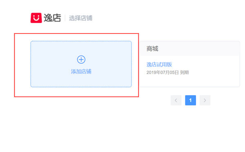
Task: Click the gray header bar of 商城 card
Action: click(x=190, y=48)
